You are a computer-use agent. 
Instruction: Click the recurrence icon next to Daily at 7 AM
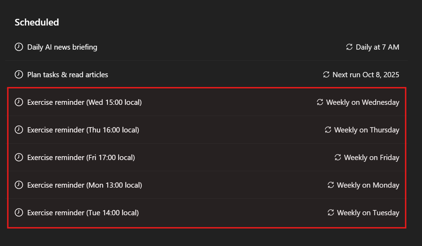(x=349, y=46)
